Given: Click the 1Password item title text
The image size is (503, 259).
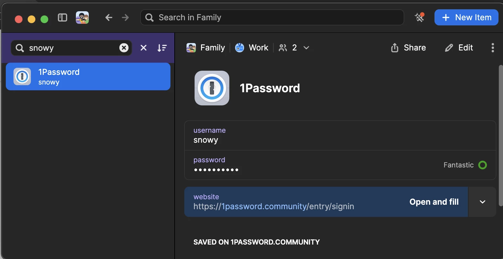Looking at the screenshot, I should tap(270, 88).
